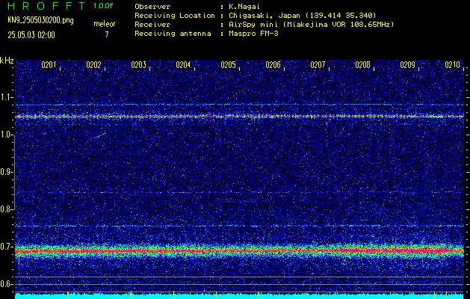Click the HROFFT program title
Screen dimensions: 470x299
click(x=46, y=6)
